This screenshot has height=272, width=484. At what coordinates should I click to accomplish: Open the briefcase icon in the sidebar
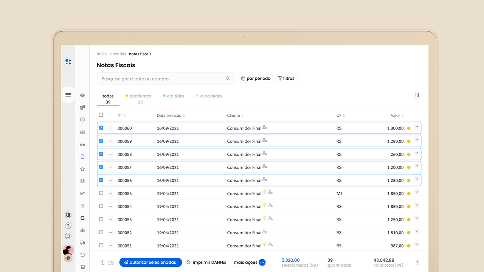(82, 132)
